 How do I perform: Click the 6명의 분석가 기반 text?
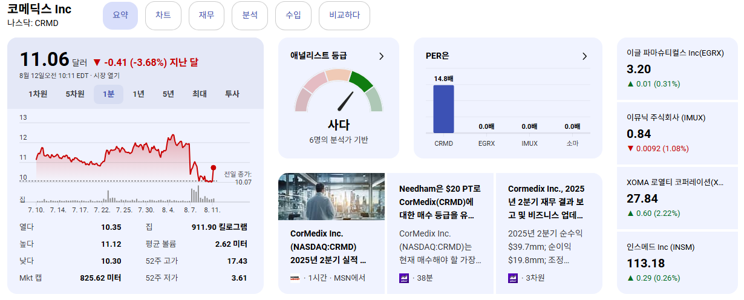coord(339,140)
